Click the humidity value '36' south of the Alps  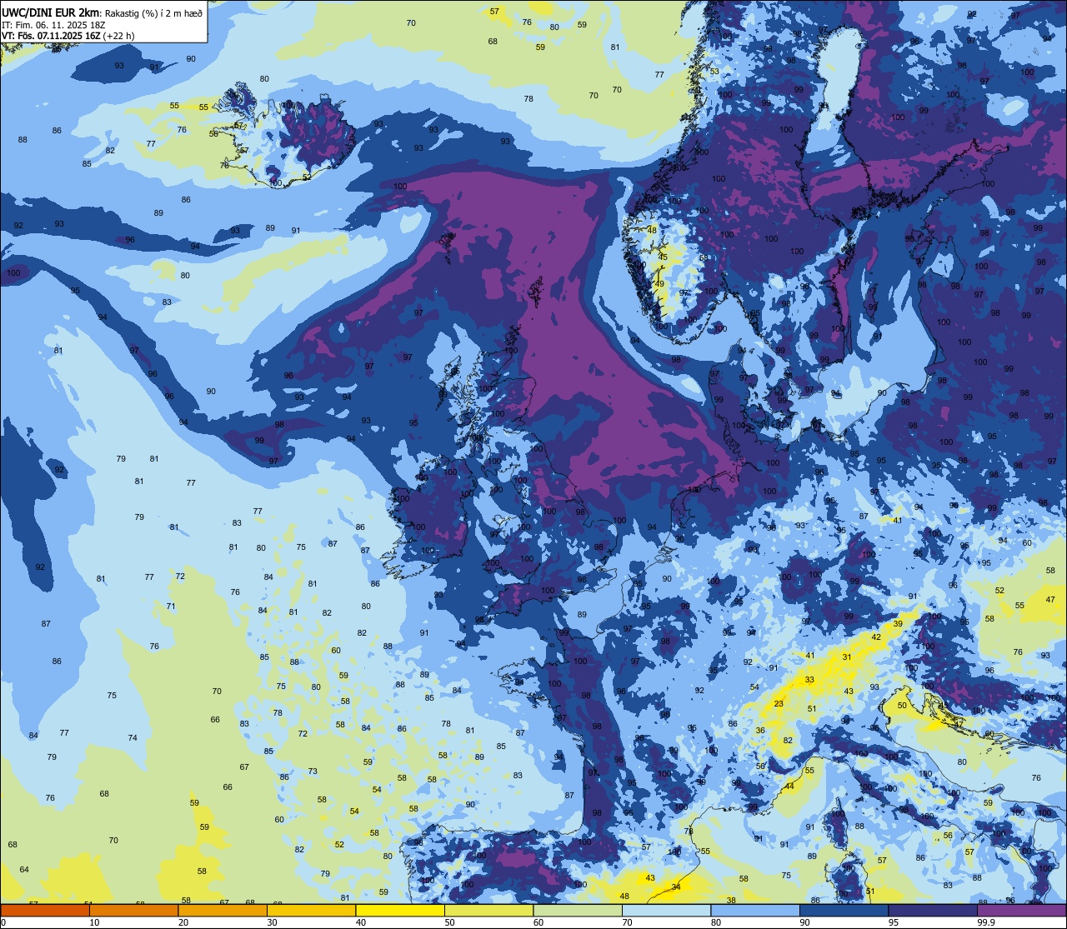click(760, 731)
